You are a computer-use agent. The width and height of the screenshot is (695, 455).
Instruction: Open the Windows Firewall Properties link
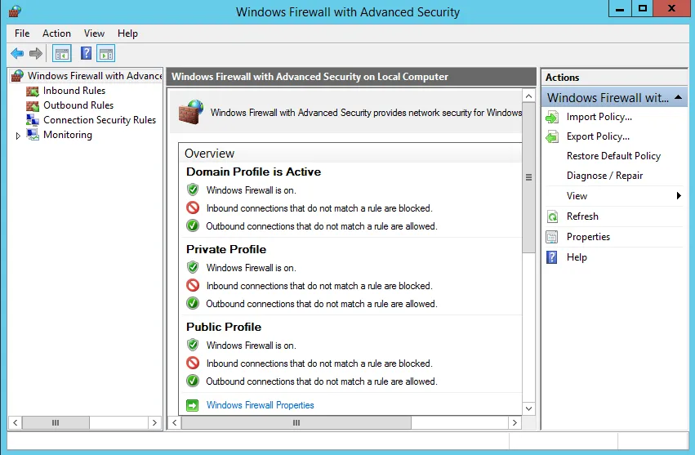point(261,405)
